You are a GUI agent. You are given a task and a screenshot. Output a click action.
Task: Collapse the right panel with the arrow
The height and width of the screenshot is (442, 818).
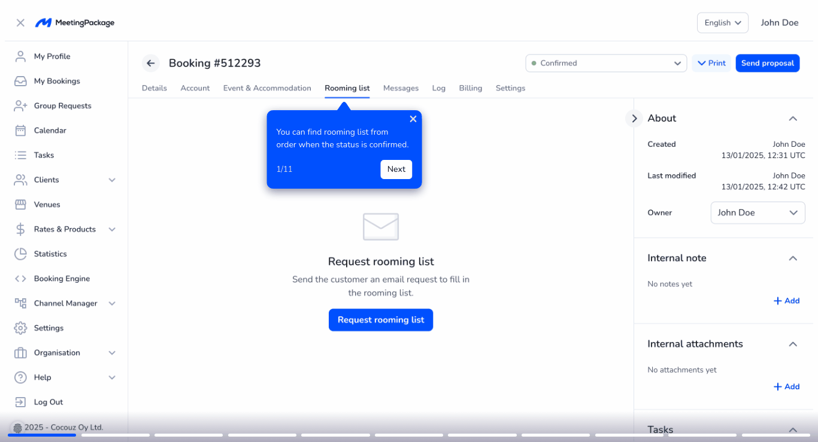(x=634, y=119)
